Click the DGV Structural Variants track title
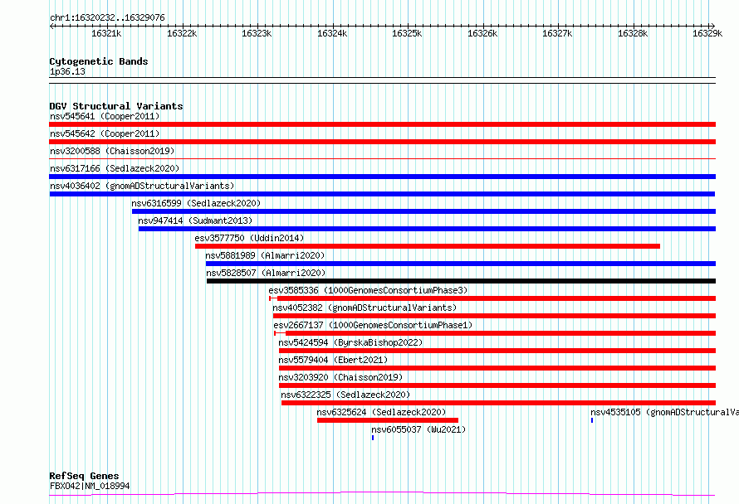Screen dimensions: 739x504 click(x=116, y=106)
